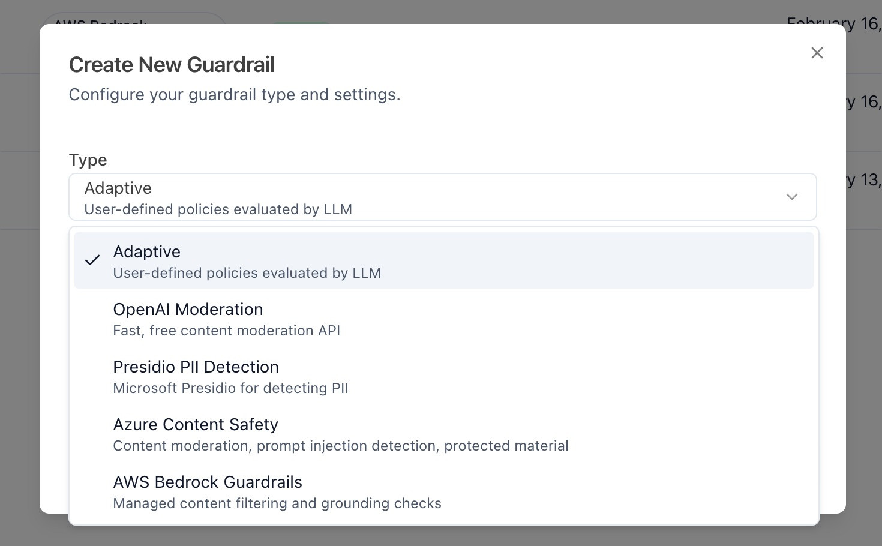Click the chevron on the Type selector
Viewport: 882px width, 546px height.
[792, 197]
